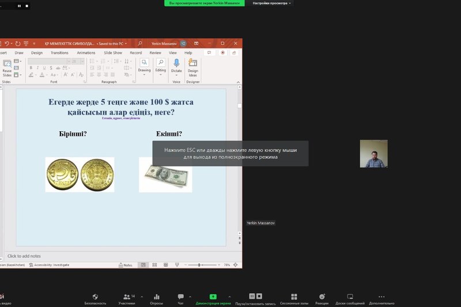
Task: Click the Search magnifier in PowerPoint title bar
Action: point(140,43)
